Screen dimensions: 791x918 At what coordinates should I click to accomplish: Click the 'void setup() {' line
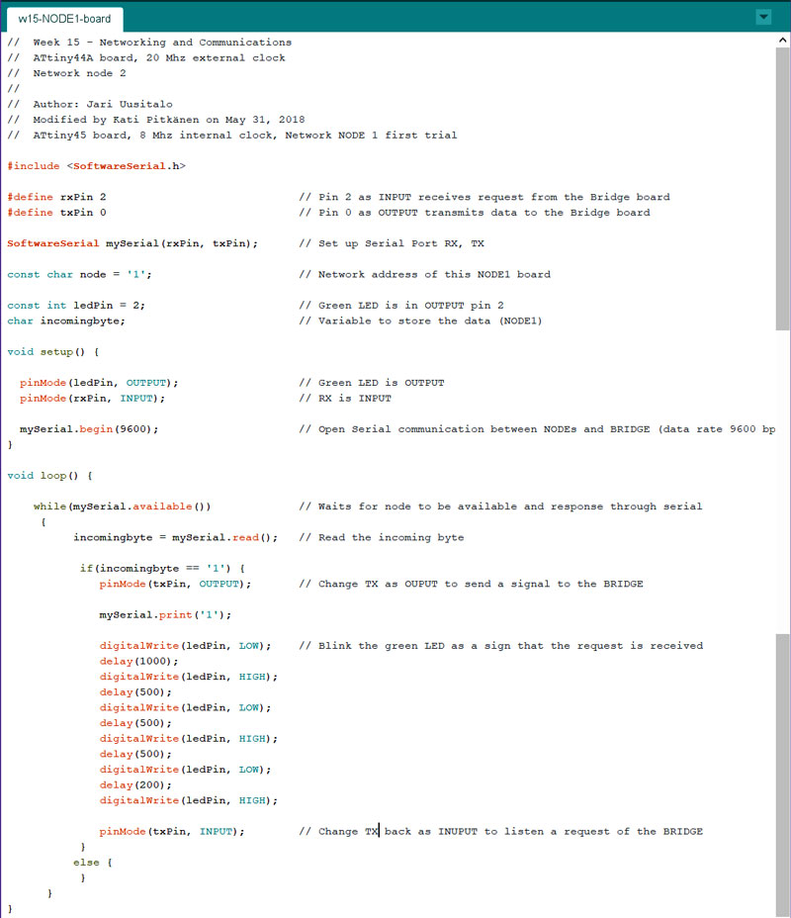(53, 352)
